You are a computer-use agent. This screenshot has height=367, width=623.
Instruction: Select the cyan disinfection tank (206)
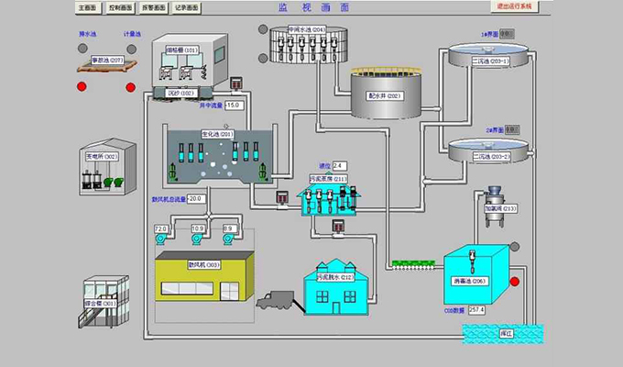click(x=476, y=274)
